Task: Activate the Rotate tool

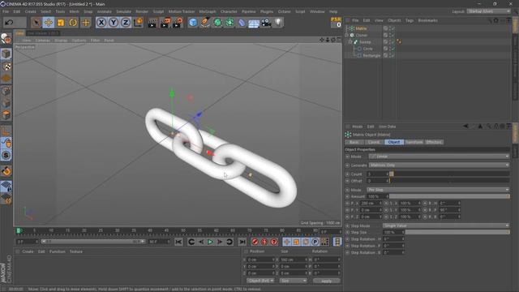Action: (73, 23)
